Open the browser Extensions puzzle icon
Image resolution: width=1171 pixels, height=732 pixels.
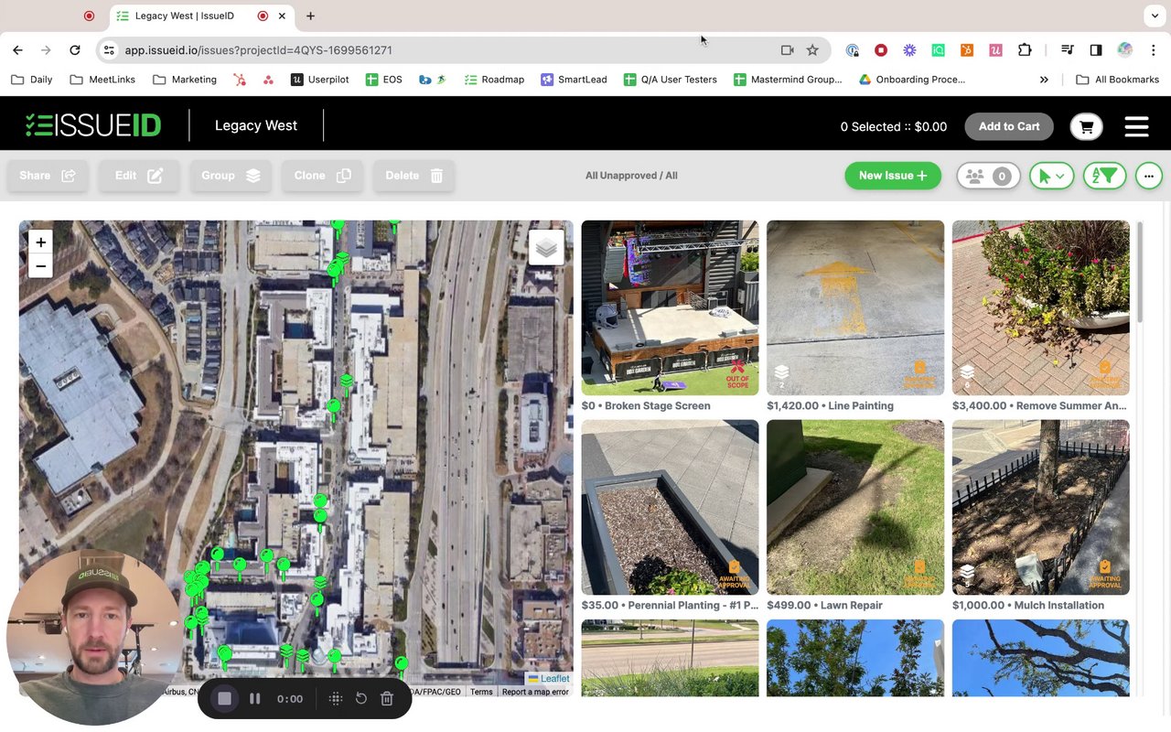click(1025, 50)
